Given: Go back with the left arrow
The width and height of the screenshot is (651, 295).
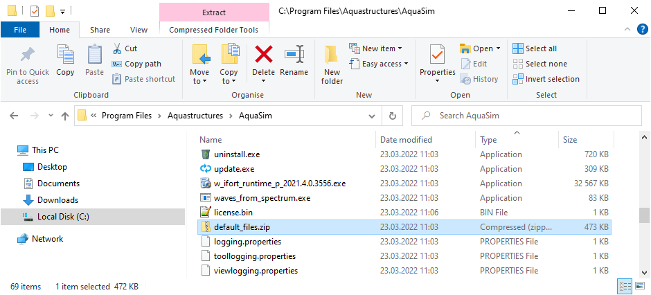Looking at the screenshot, I should pos(14,116).
